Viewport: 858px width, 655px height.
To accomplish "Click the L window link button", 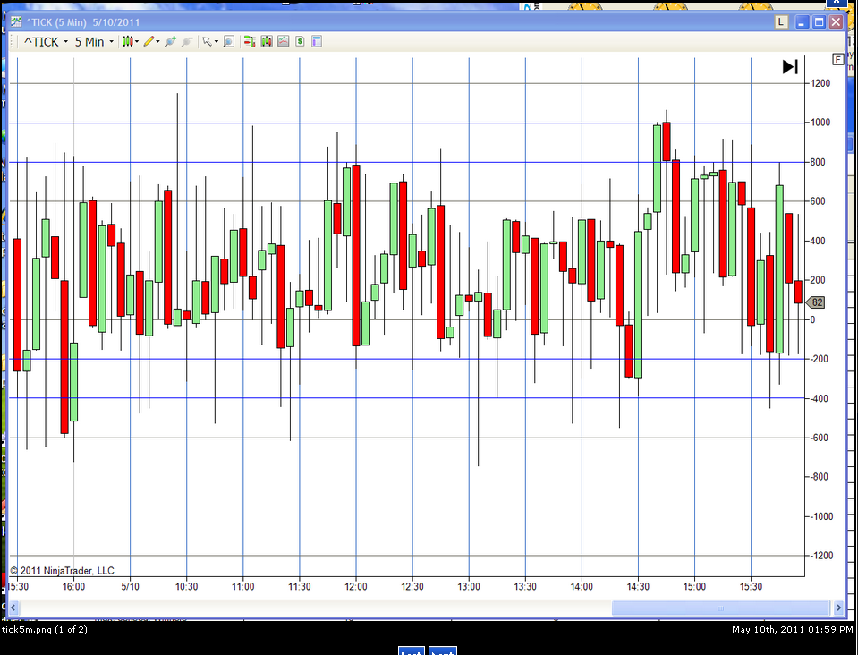I will click(x=781, y=21).
